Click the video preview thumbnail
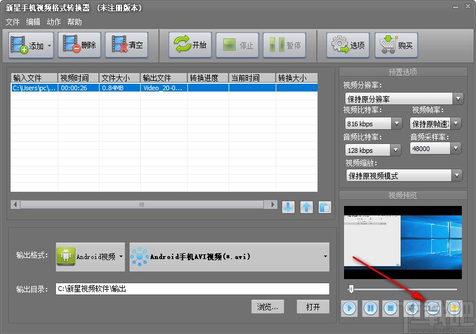Image resolution: width=476 pixels, height=334 pixels. [x=403, y=243]
